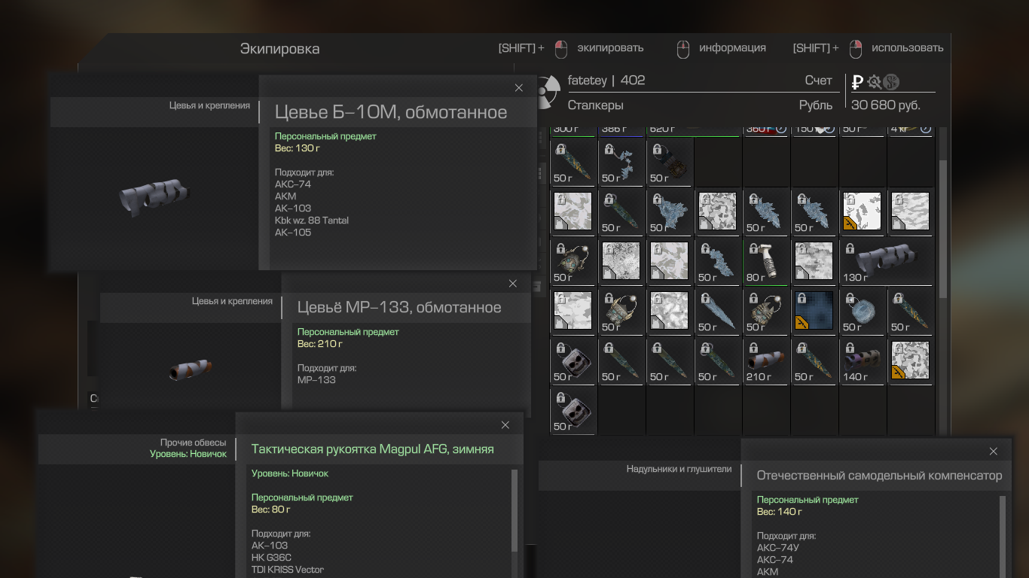The height and width of the screenshot is (578, 1029).
Task: Select the 130 г Б-10М handguard in inventory
Action: tap(887, 262)
